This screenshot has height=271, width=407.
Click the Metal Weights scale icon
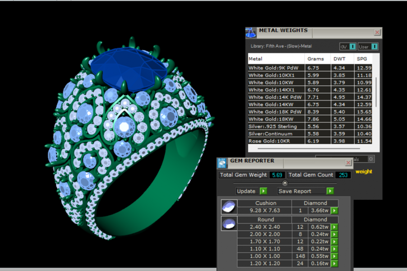[x=251, y=33]
